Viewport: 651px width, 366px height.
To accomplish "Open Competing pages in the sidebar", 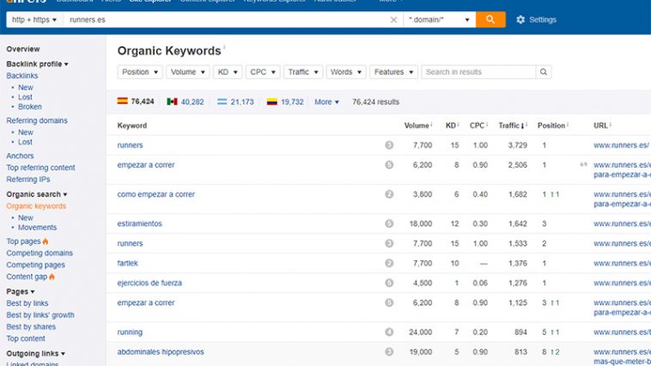I will (35, 265).
